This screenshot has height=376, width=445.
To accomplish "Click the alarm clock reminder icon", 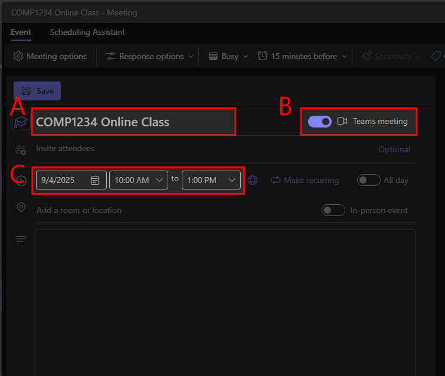I will pyautogui.click(x=263, y=56).
